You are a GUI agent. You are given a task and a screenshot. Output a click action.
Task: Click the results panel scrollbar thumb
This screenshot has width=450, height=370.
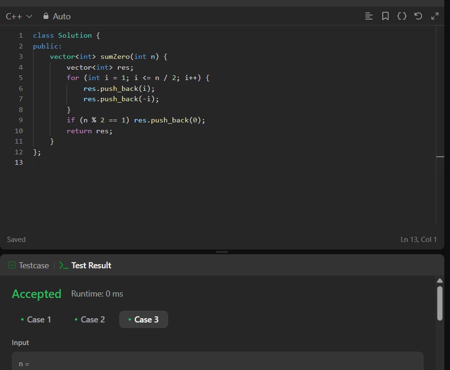440,303
